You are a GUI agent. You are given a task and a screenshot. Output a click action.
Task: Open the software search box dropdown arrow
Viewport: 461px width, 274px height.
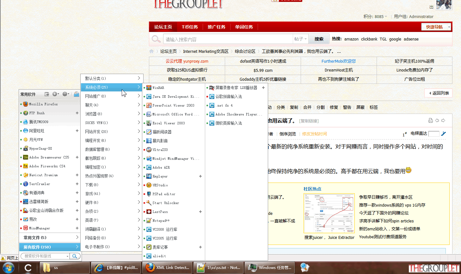click(67, 256)
